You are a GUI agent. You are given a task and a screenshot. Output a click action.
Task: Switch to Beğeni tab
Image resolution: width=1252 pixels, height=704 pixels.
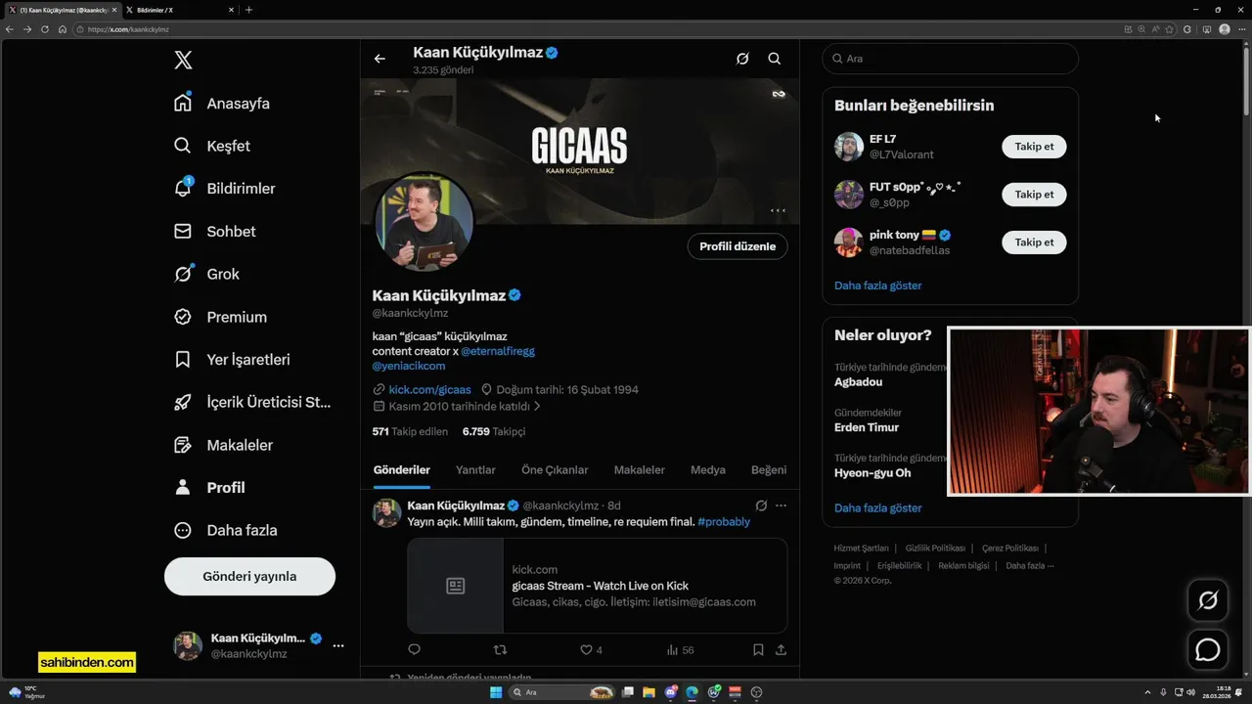coord(769,470)
